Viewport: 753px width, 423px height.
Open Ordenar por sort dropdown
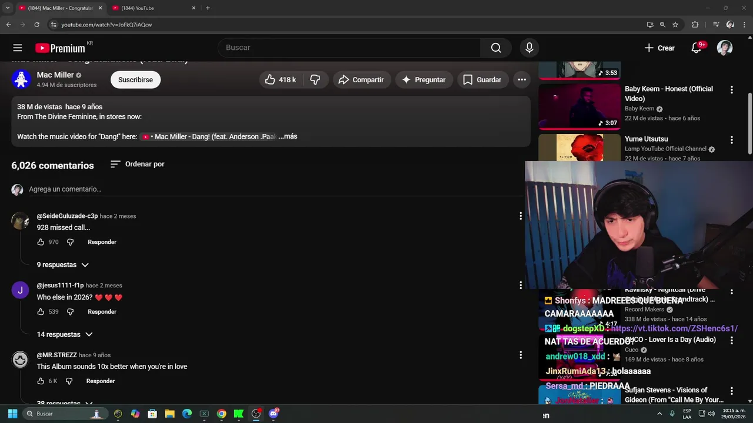(x=138, y=164)
